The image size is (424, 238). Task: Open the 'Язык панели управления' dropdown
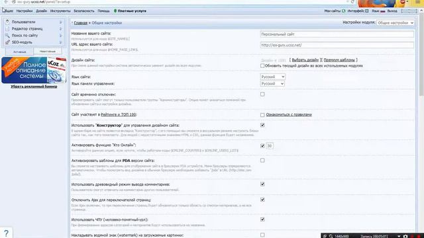tap(272, 84)
